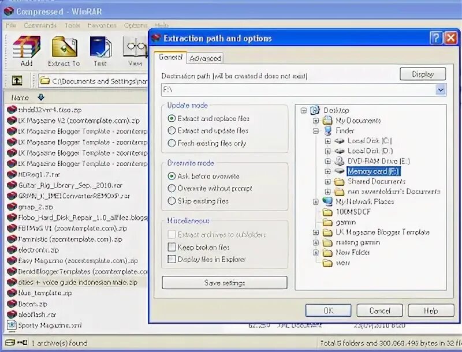
Task: Select the otiles voice guide indonesian zip row
Action: (76, 282)
